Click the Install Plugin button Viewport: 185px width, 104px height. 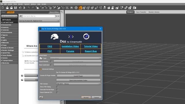point(78,76)
